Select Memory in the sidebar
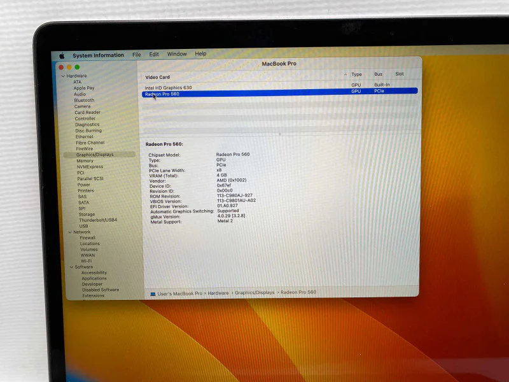The height and width of the screenshot is (382, 509). 85,161
